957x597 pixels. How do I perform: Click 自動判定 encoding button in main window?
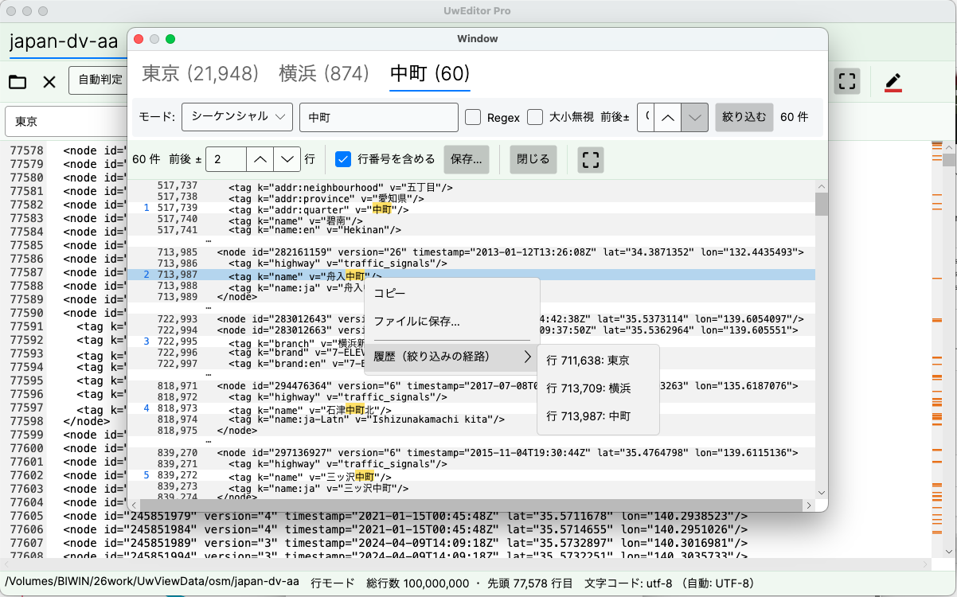point(100,80)
